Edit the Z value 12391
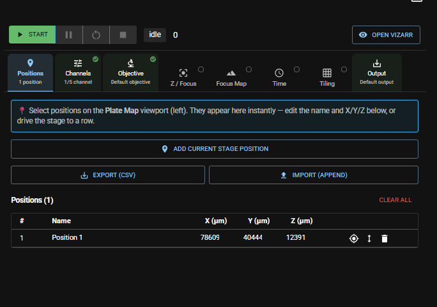The height and width of the screenshot is (307, 437). click(x=296, y=237)
